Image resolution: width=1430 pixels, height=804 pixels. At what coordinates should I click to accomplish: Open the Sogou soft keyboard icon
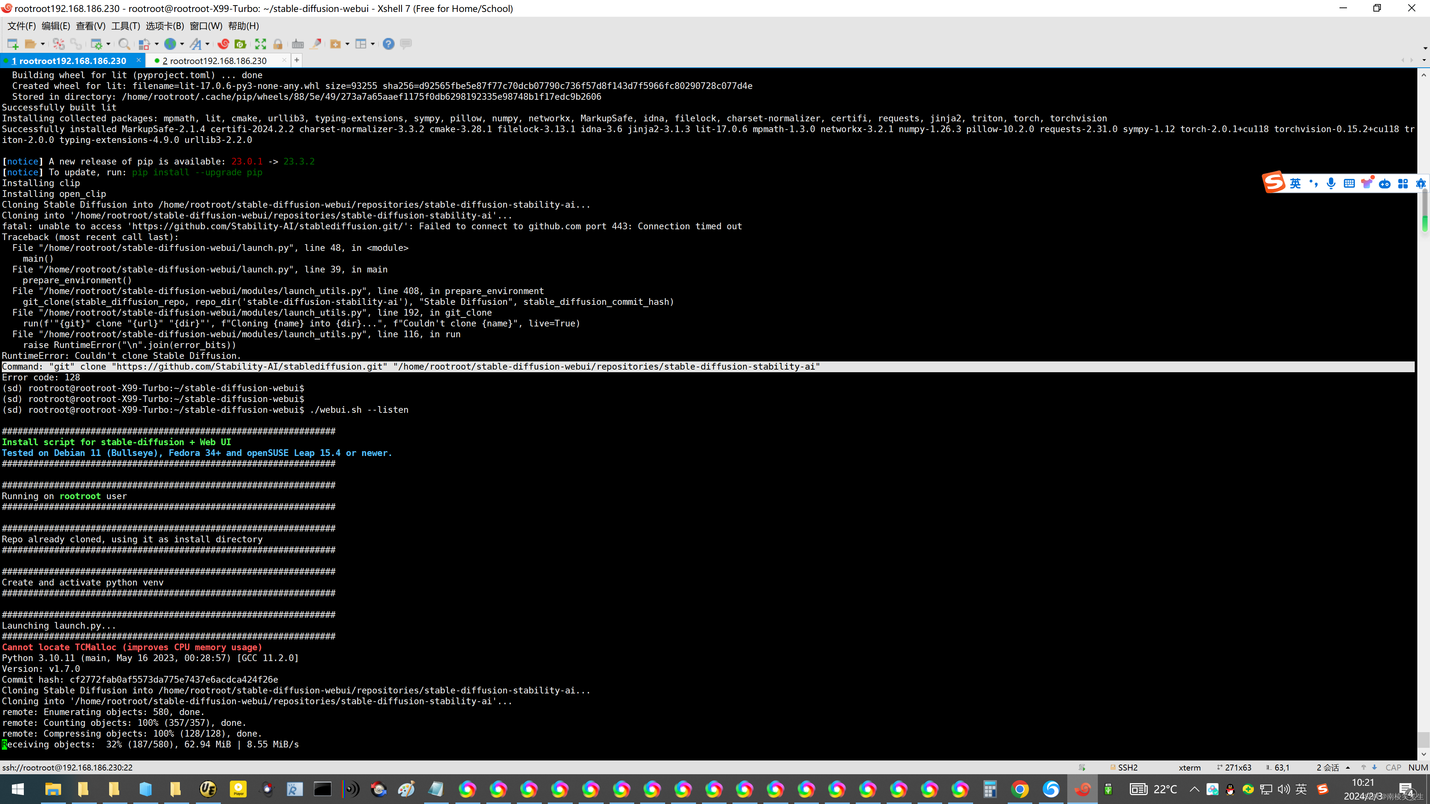(1349, 184)
